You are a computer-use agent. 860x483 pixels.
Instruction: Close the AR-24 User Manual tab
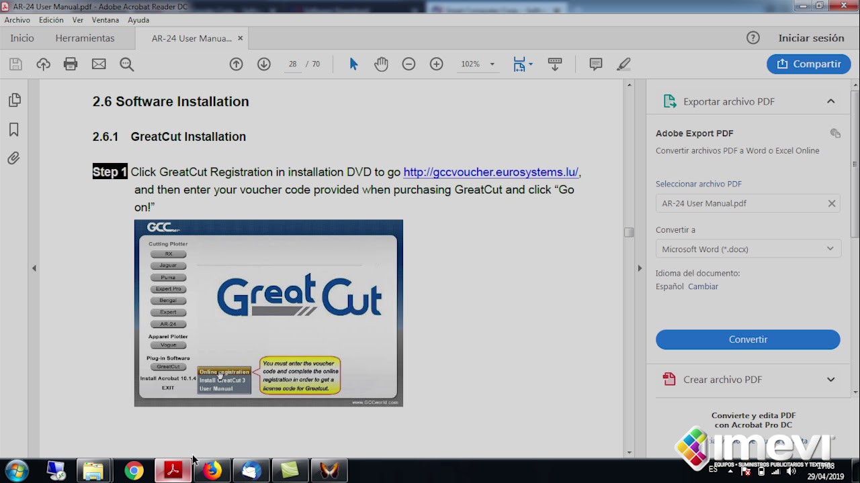[240, 38]
